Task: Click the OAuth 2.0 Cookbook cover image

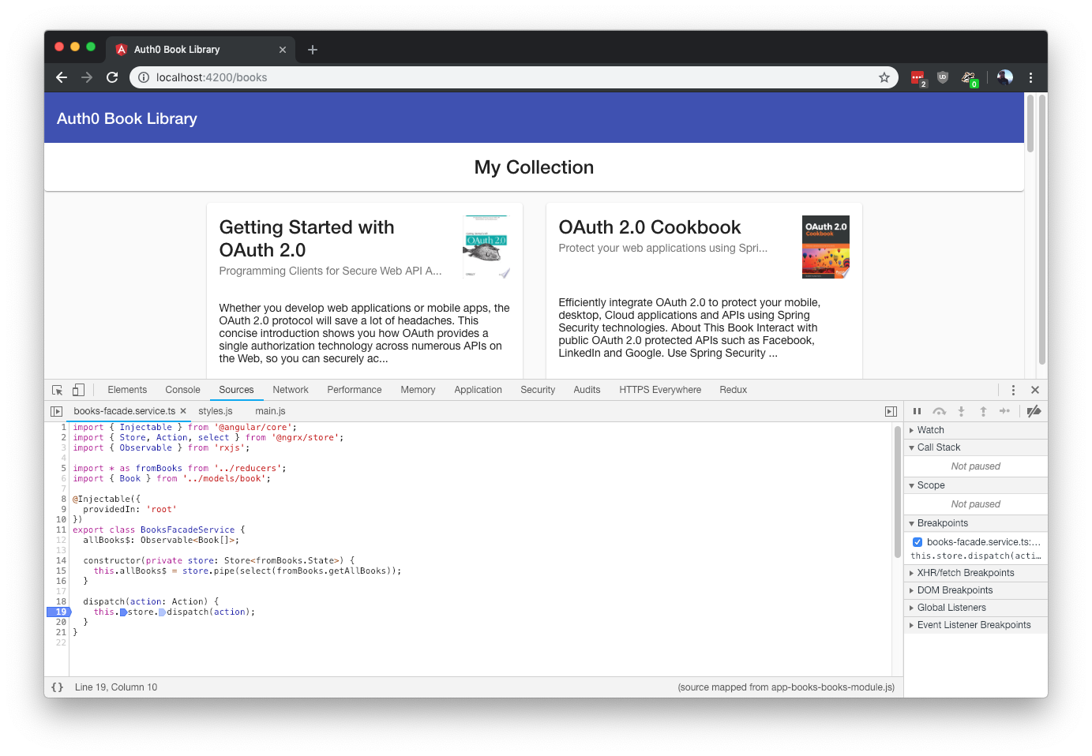Action: click(x=826, y=247)
